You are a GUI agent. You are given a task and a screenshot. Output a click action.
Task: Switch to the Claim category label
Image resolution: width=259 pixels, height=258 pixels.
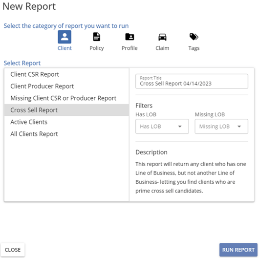coord(162,48)
